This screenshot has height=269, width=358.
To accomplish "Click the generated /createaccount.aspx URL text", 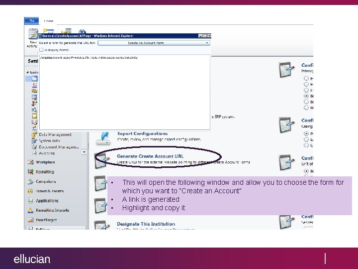I will point(89,58).
